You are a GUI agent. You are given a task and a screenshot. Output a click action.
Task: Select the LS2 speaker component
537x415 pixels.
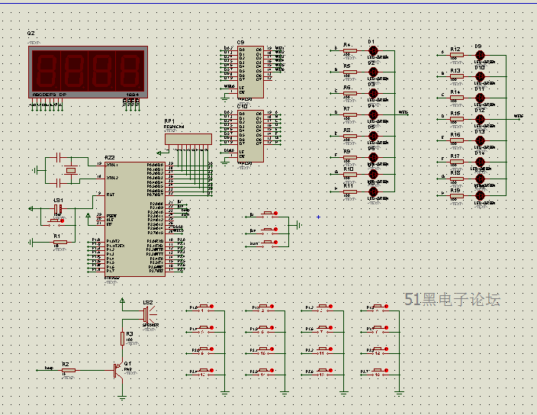coord(149,314)
